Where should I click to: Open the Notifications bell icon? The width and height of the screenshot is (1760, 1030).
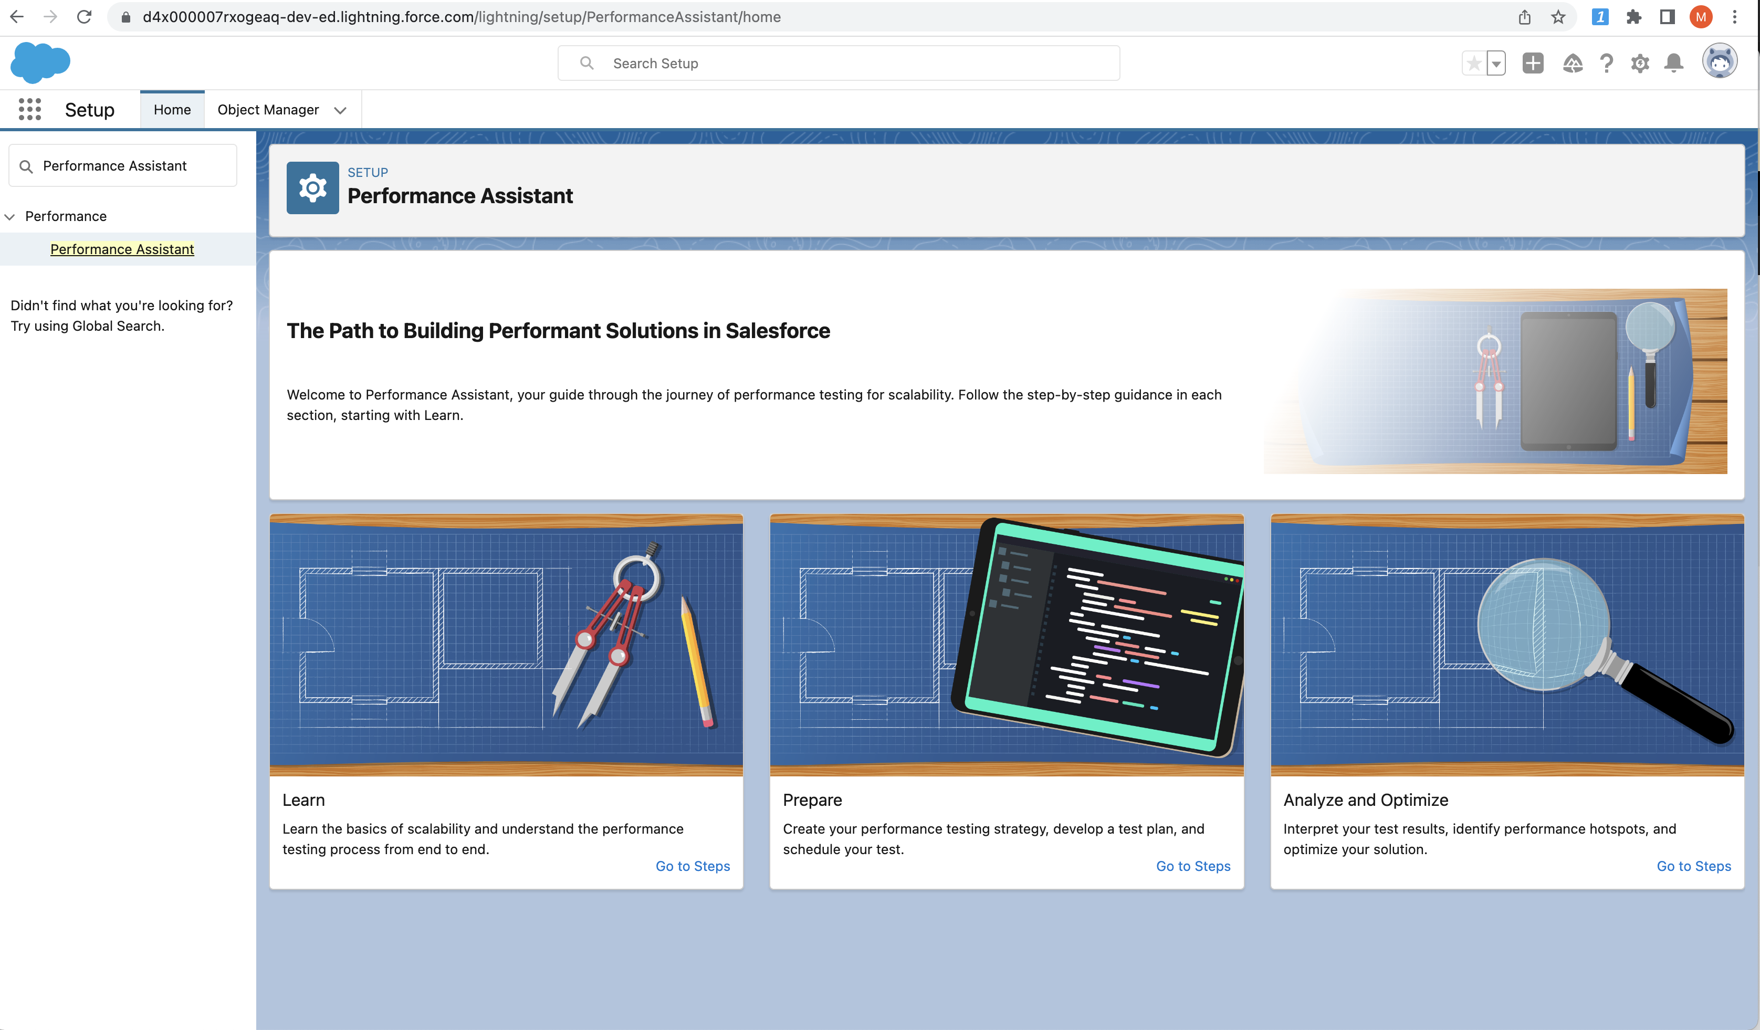1674,64
